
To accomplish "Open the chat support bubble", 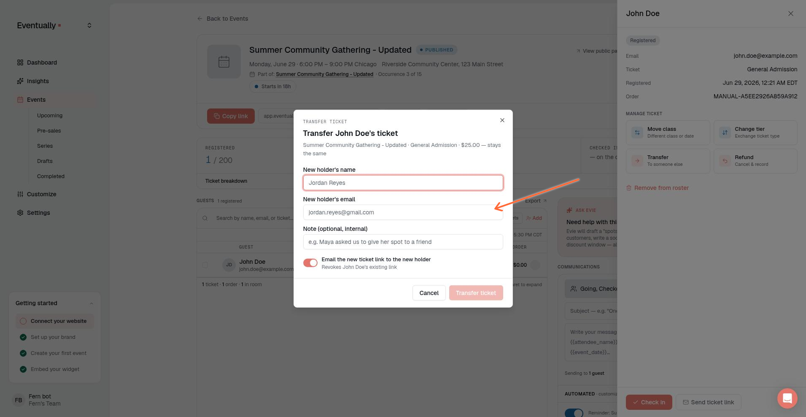I will point(787,398).
